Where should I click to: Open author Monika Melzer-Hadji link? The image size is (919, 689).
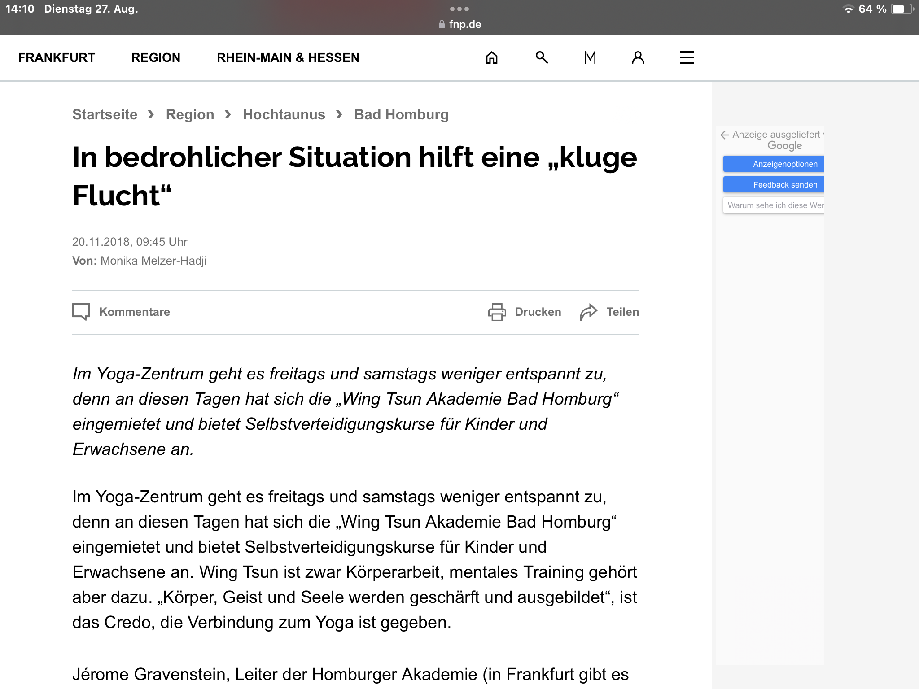pos(153,261)
